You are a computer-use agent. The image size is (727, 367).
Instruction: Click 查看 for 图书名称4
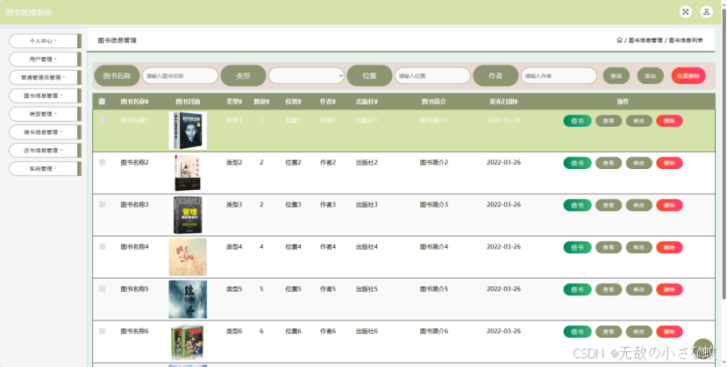pos(609,247)
